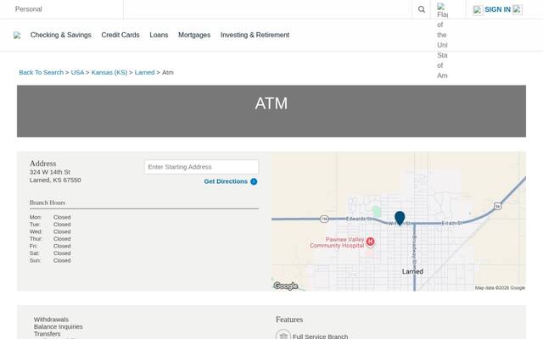Open Checking & Savings menu
The width and height of the screenshot is (543, 339).
[x=60, y=35]
